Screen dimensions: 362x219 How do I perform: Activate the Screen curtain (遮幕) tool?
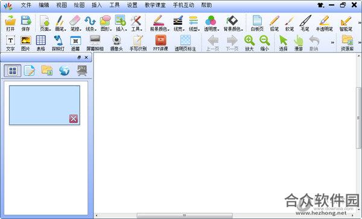pyautogui.click(x=75, y=42)
